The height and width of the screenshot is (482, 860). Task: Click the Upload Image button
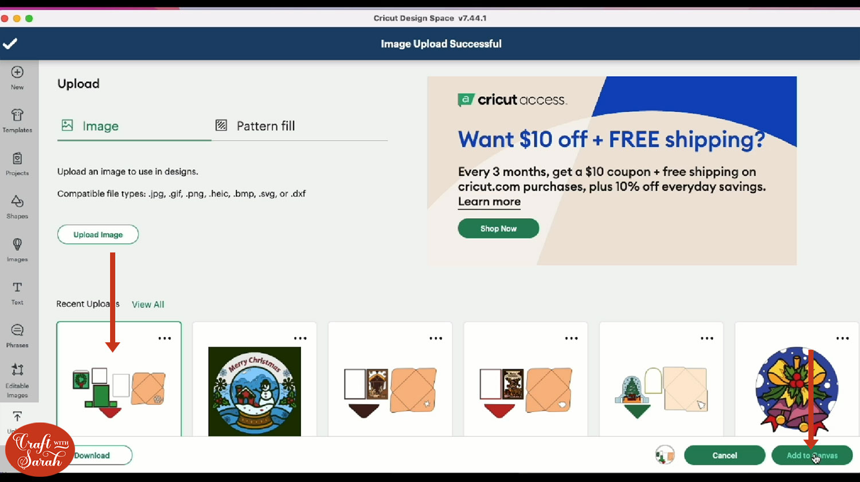(98, 235)
